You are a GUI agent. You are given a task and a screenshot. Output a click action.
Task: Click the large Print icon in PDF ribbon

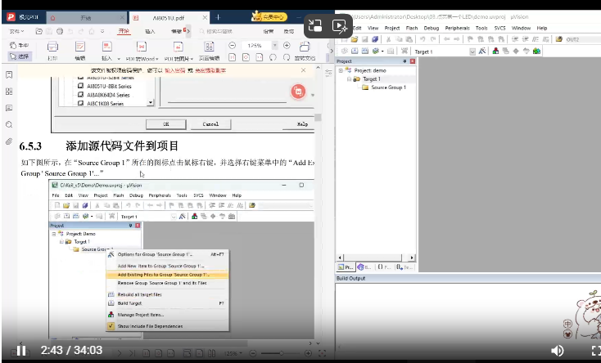pos(52,47)
